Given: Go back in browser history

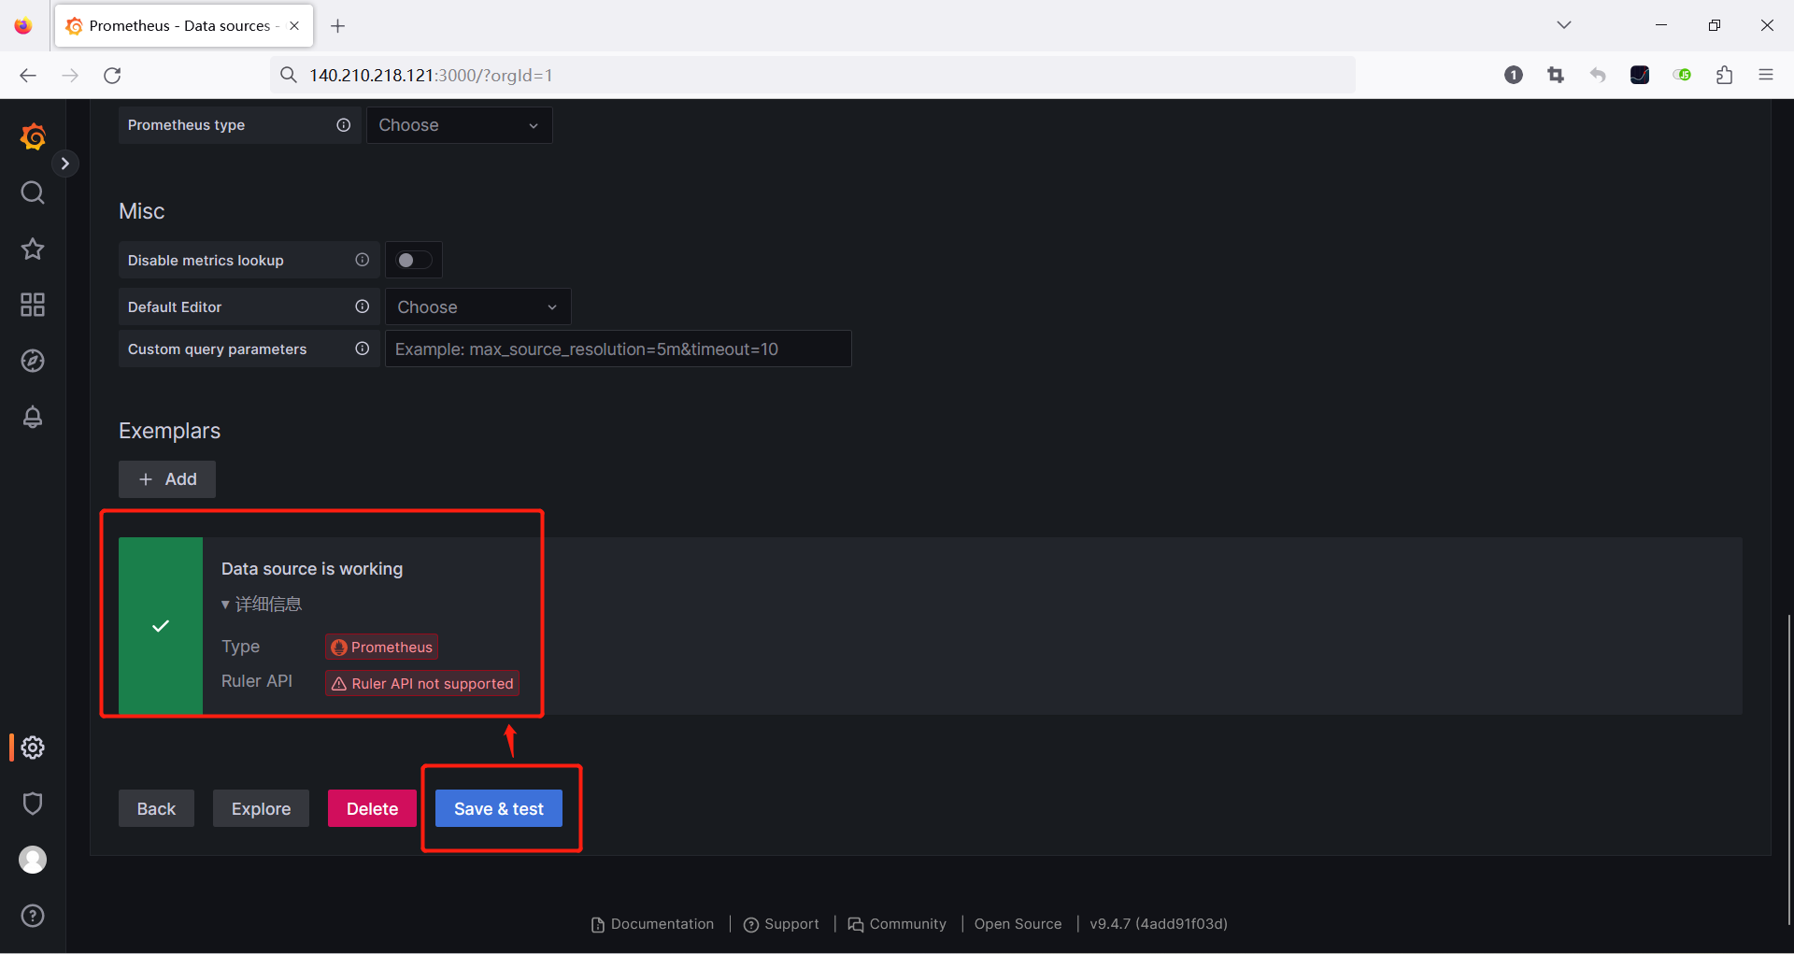Looking at the screenshot, I should point(28,76).
